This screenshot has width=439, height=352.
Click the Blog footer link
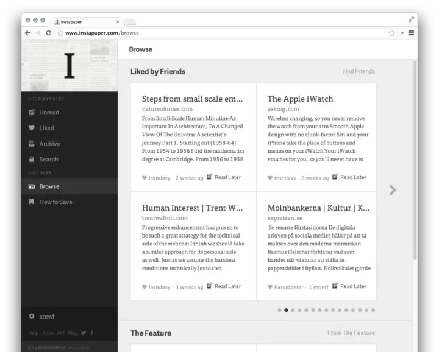tap(73, 333)
